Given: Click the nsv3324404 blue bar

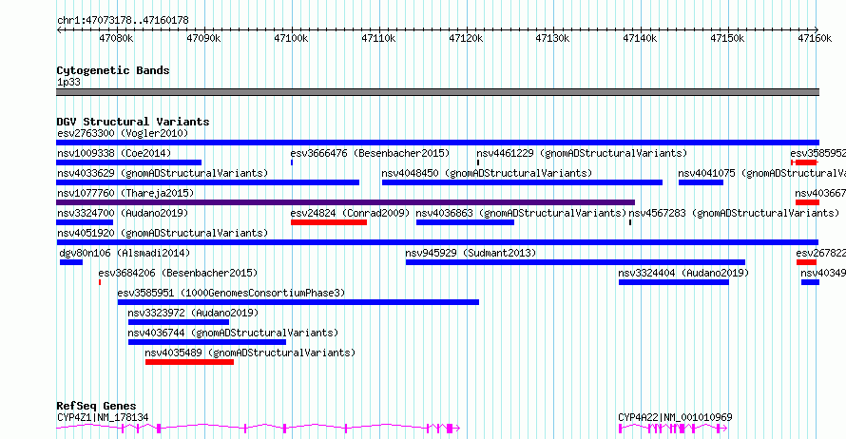Looking at the screenshot, I should [x=674, y=282].
